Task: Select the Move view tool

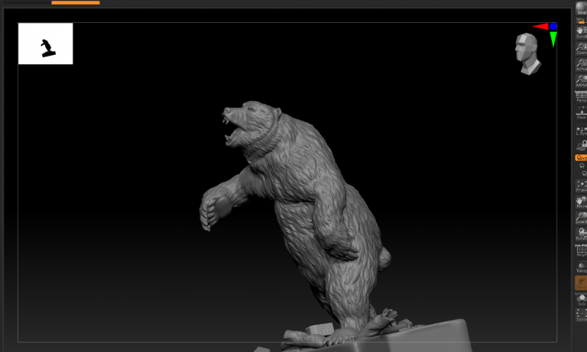Action: click(582, 202)
